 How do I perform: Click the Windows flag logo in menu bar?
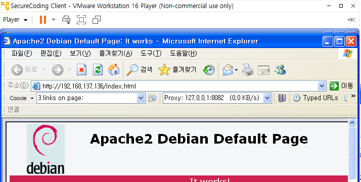click(348, 54)
